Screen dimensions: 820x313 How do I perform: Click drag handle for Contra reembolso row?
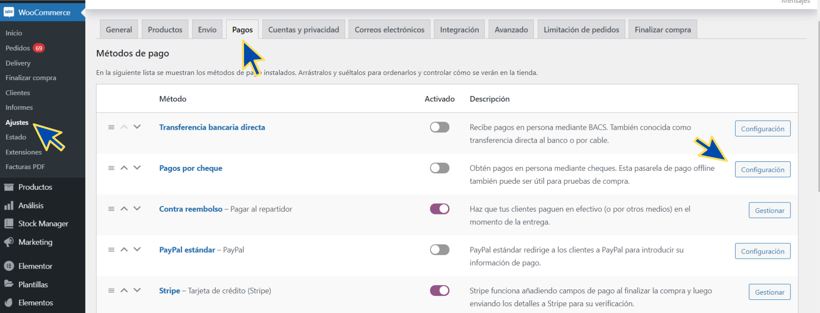click(x=111, y=209)
